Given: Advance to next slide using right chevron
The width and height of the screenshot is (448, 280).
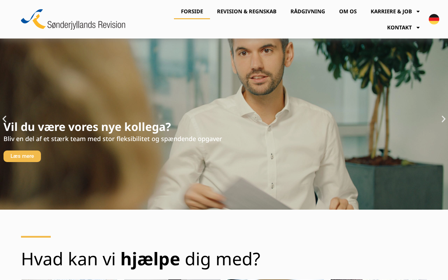Looking at the screenshot, I should tap(443, 119).
